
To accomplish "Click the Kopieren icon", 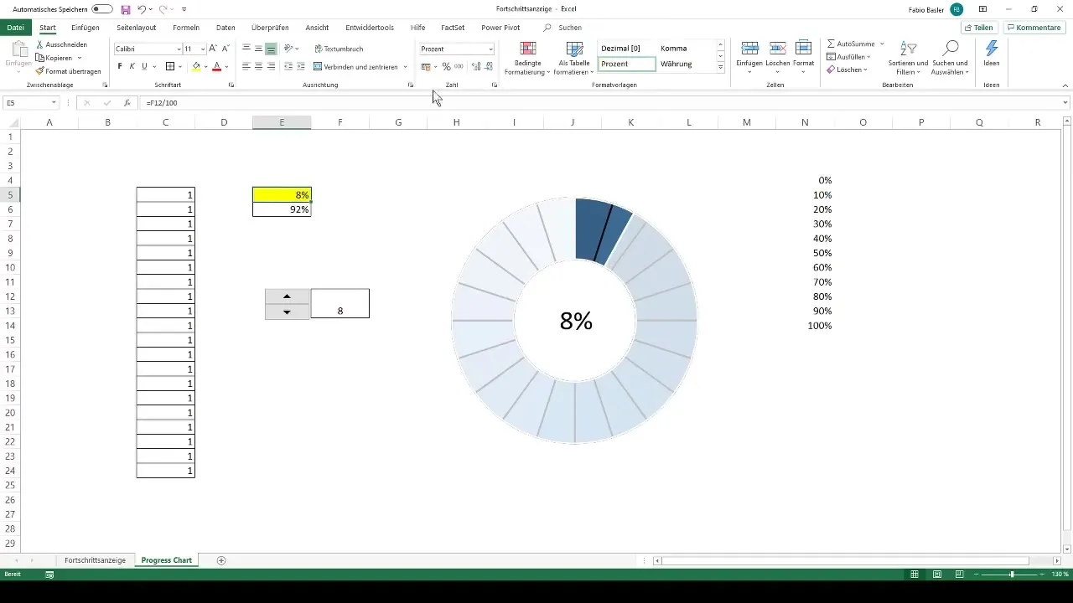I will click(x=40, y=58).
